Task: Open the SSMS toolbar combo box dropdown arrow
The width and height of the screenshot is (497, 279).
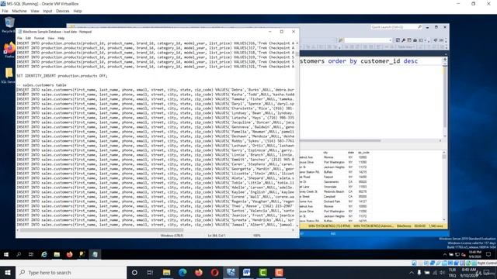Action: (x=390, y=40)
